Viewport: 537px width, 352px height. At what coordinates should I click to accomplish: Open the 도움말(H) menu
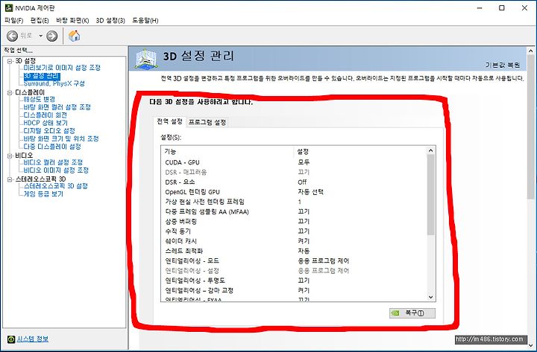point(145,21)
